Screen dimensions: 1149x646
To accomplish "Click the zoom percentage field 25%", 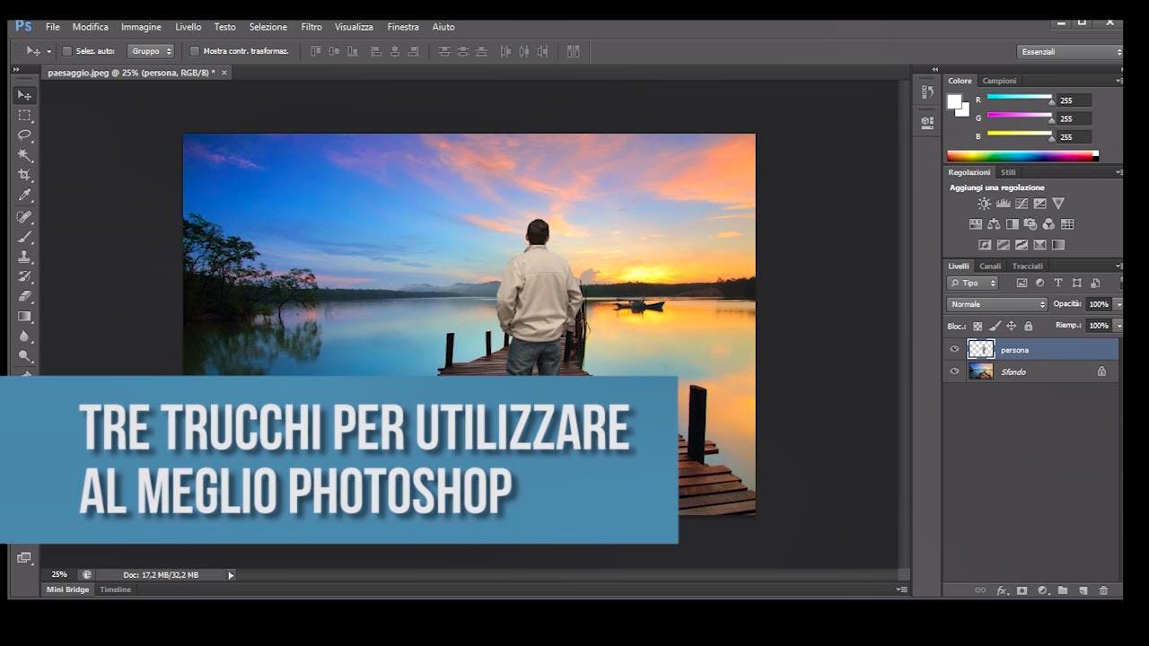I will pos(59,574).
